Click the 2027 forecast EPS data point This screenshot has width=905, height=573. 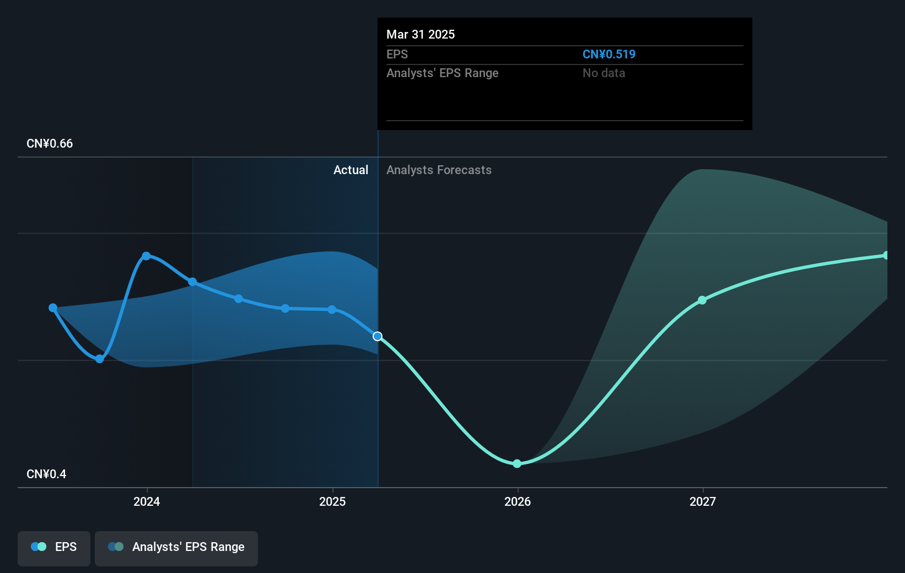point(702,300)
